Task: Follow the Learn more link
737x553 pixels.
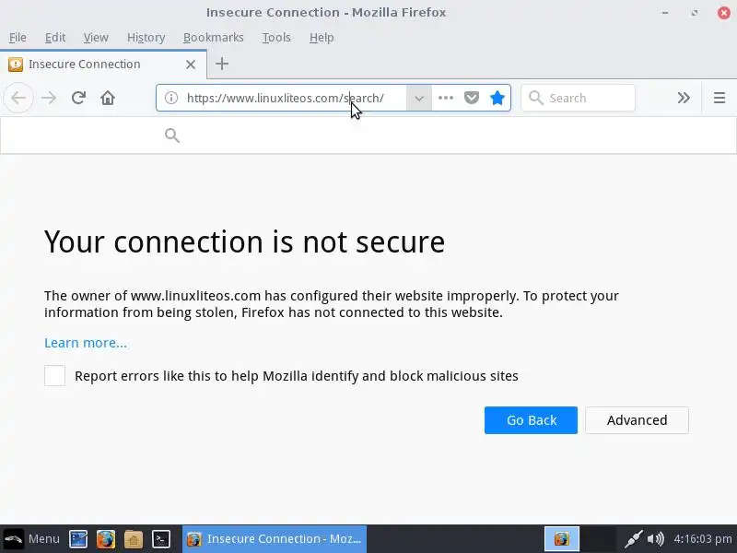Action: tap(86, 343)
